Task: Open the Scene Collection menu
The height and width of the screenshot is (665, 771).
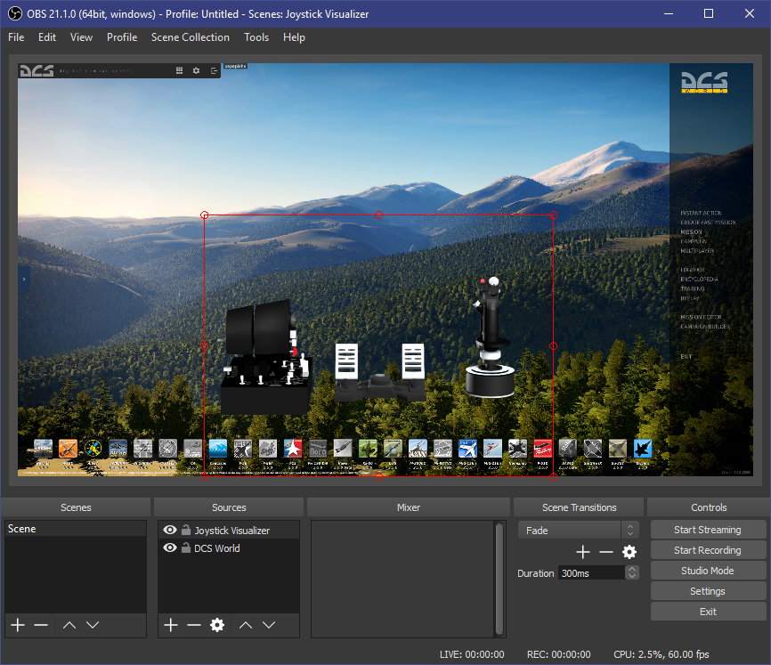Action: point(191,37)
